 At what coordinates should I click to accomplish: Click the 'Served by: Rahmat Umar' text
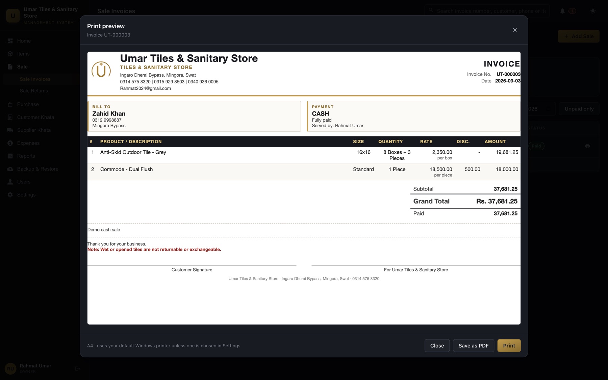tap(337, 126)
